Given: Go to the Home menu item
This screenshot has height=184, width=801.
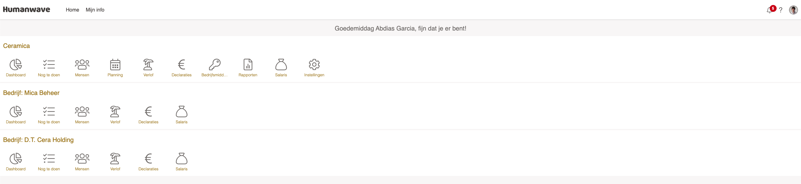Looking at the screenshot, I should (x=72, y=10).
